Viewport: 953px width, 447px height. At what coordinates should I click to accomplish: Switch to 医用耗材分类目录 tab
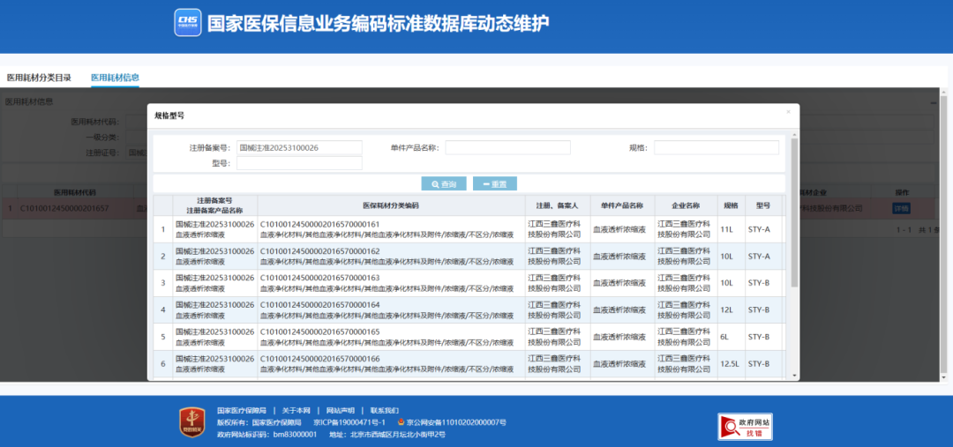(x=39, y=77)
